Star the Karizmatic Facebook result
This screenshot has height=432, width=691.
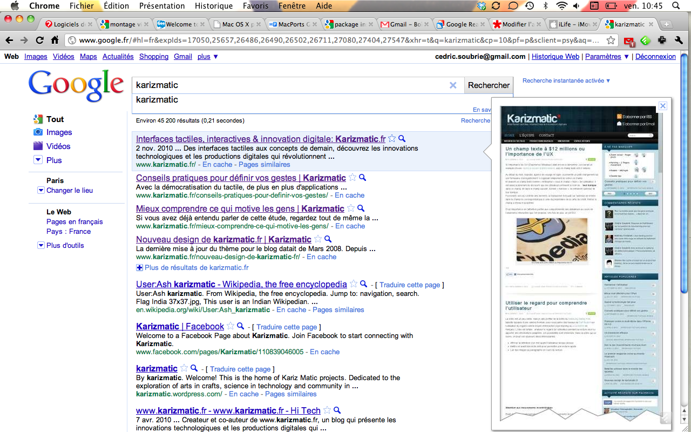(231, 326)
